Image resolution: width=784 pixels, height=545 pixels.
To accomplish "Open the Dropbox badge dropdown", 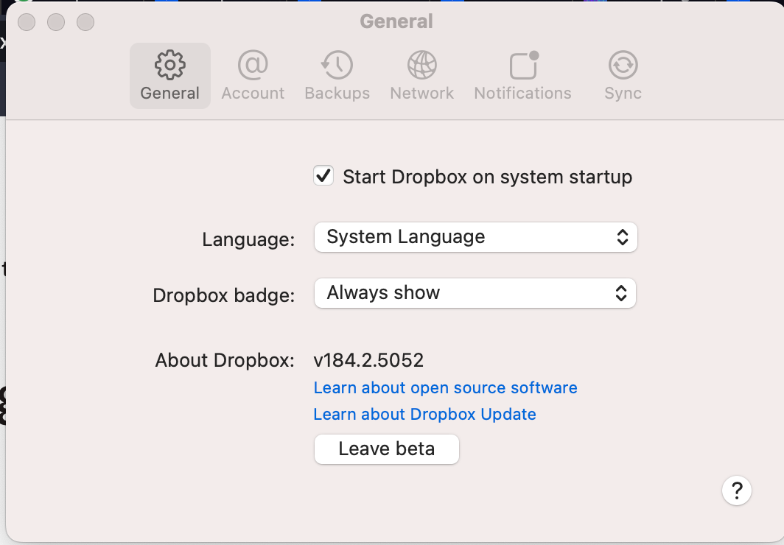I will pos(475,293).
